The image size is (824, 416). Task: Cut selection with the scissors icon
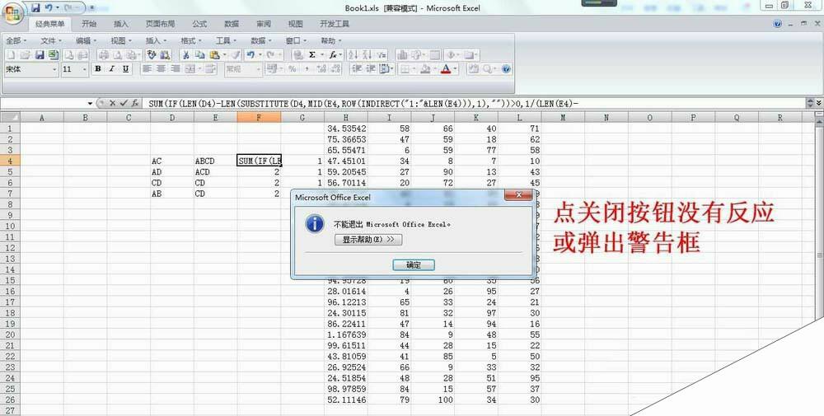186,54
